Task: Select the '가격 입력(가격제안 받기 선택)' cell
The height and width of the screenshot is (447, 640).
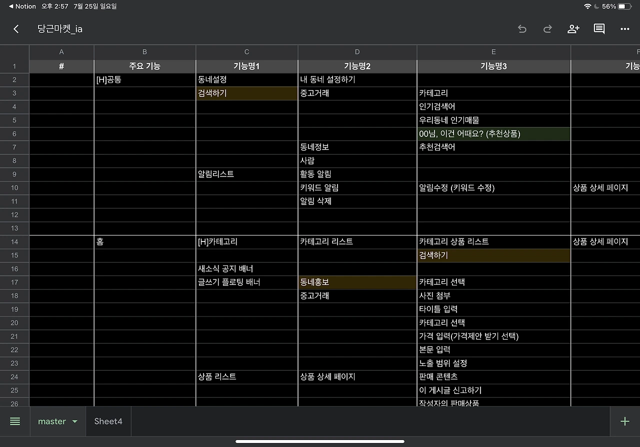Action: 494,336
